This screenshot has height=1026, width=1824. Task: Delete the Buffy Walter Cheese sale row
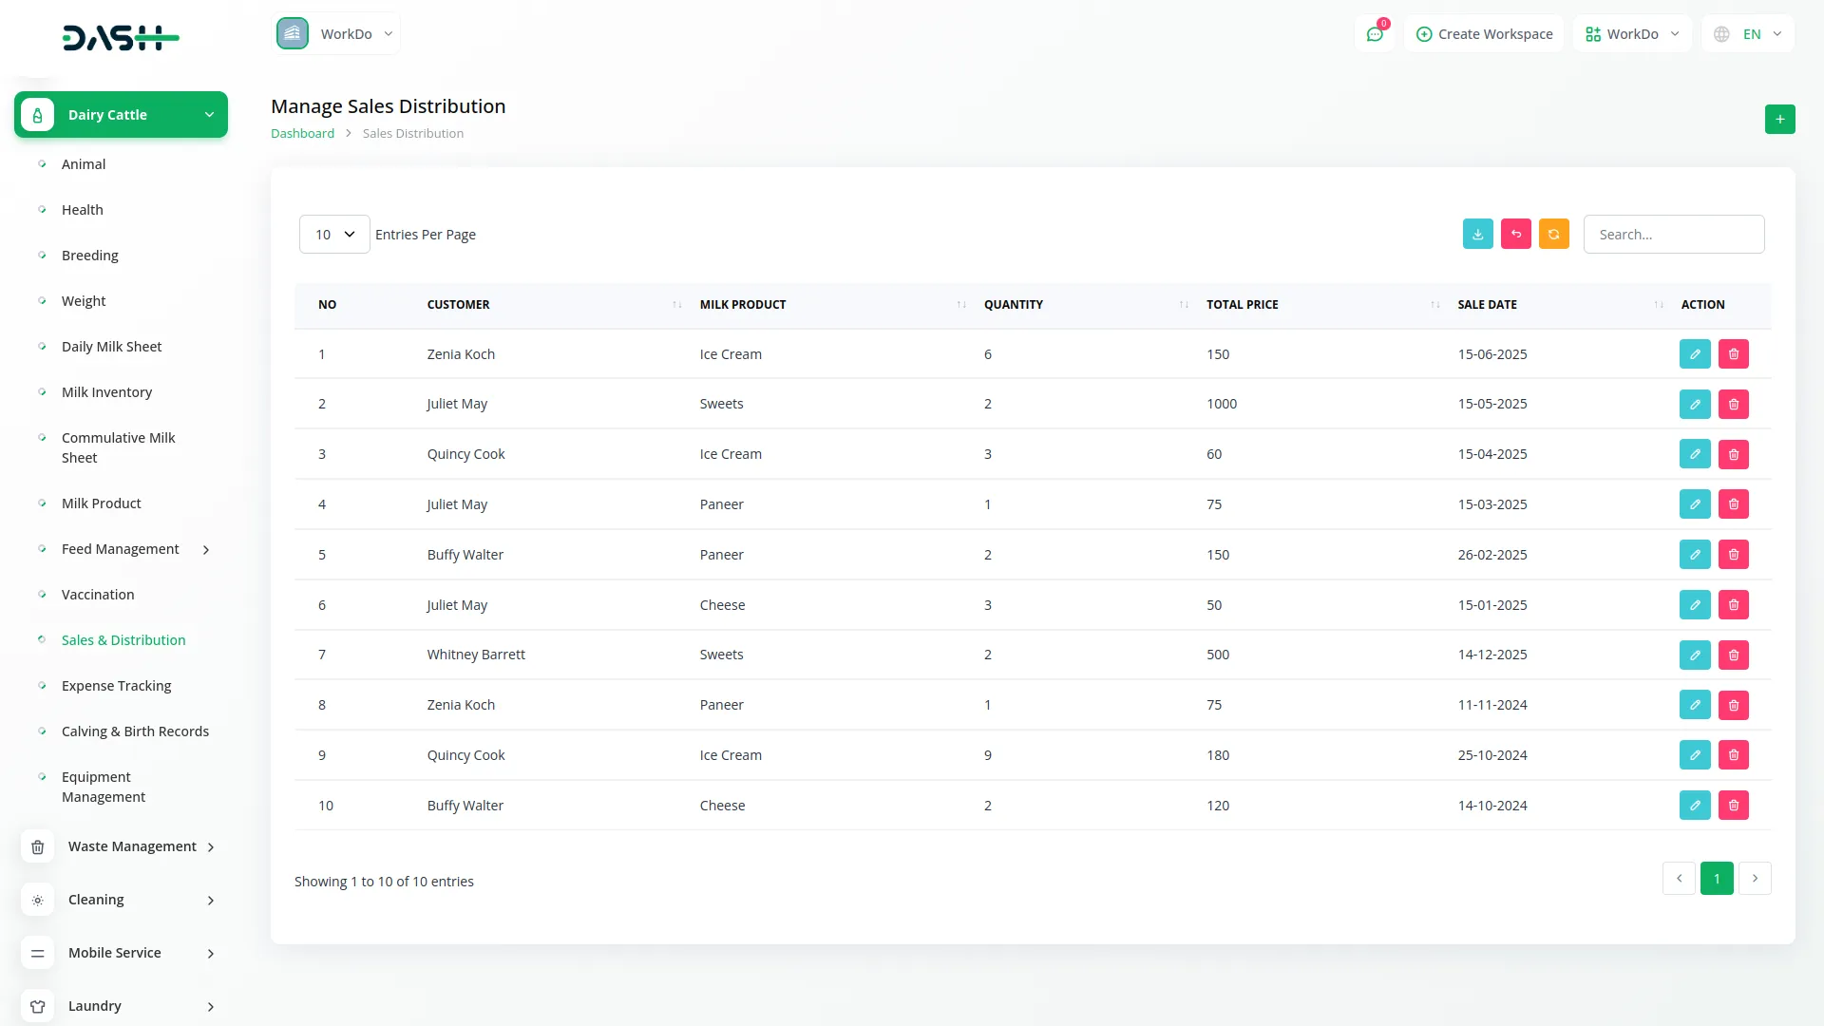(1733, 806)
